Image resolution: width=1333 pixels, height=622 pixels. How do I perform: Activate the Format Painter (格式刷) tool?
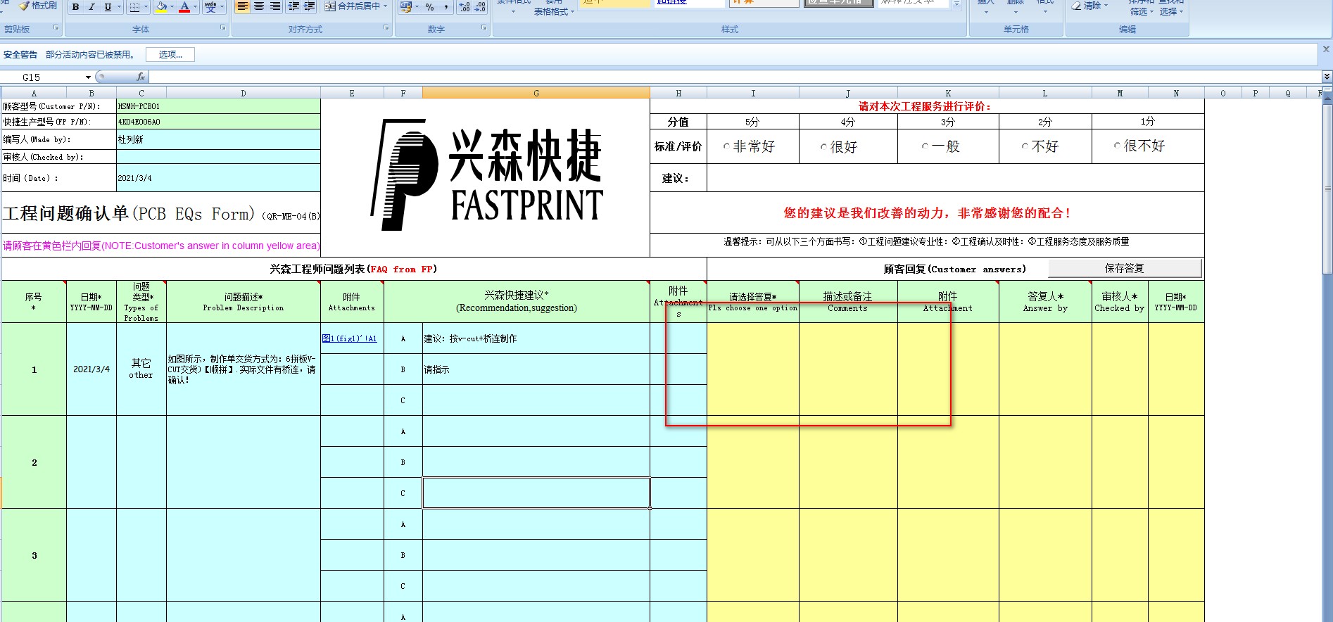[38, 6]
